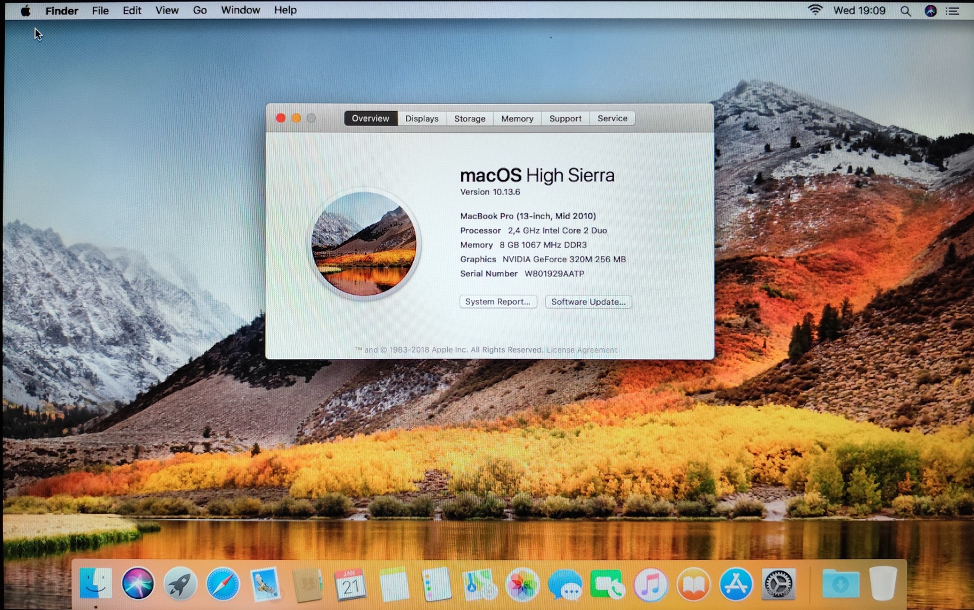This screenshot has height=610, width=974.
Task: Open the Service tab
Action: click(x=612, y=118)
